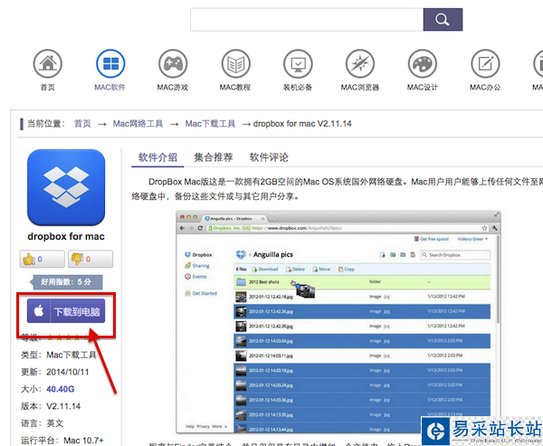
Task: Open the MAC设计 palette icon
Action: coord(423,64)
